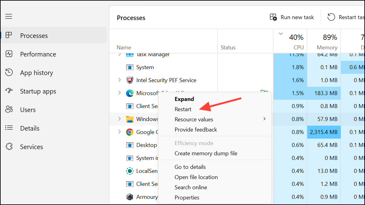This screenshot has height=205, width=365.
Task: Click the Google Chrome process icon
Action: click(130, 132)
